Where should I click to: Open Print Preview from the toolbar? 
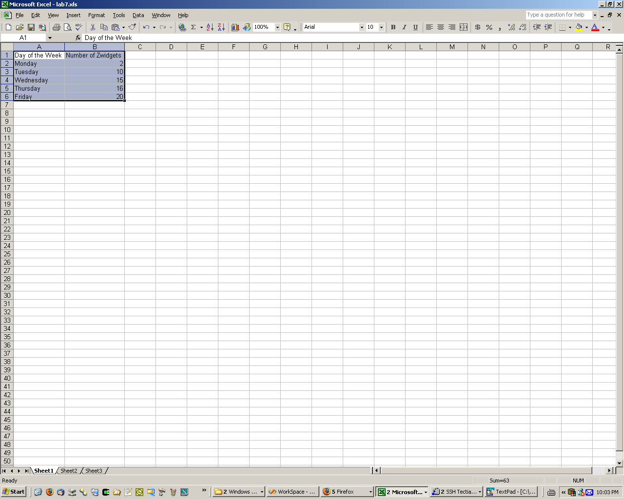pos(67,27)
